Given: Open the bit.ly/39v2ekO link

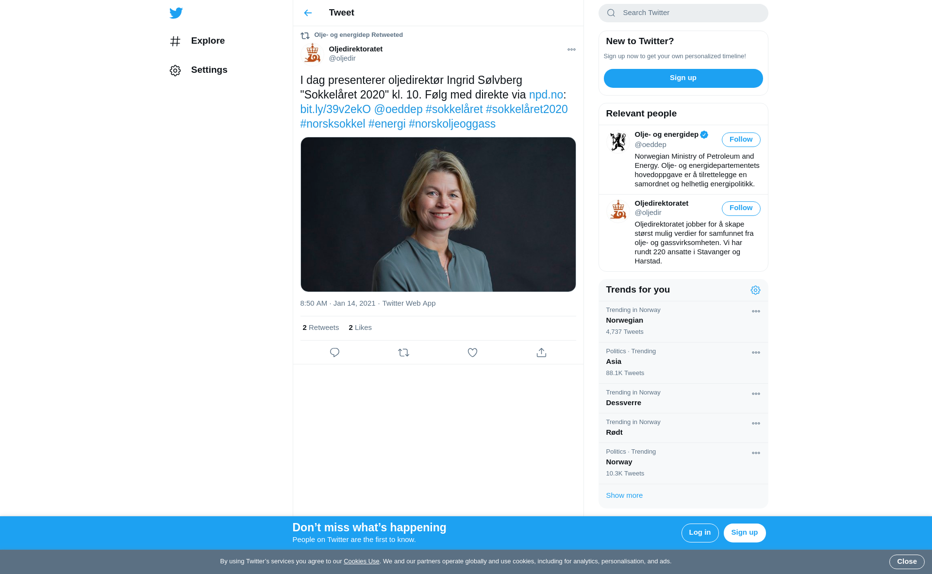Looking at the screenshot, I should 335,110.
